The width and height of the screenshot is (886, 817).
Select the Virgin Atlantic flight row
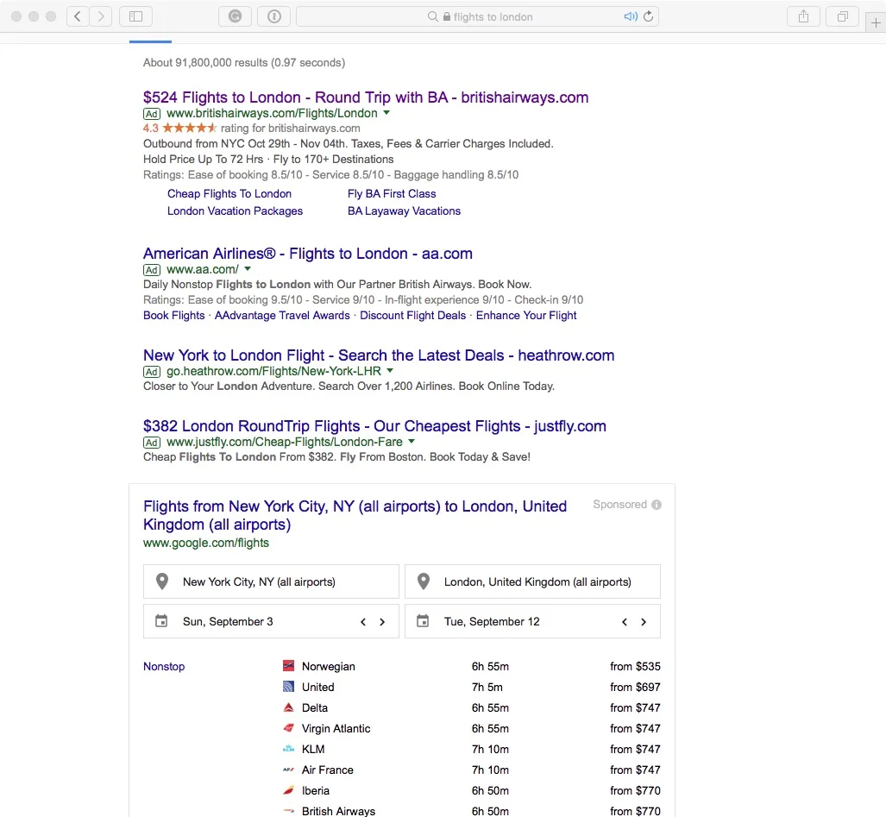tap(471, 728)
